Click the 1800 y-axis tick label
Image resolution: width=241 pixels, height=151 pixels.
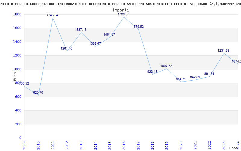click(x=17, y=14)
